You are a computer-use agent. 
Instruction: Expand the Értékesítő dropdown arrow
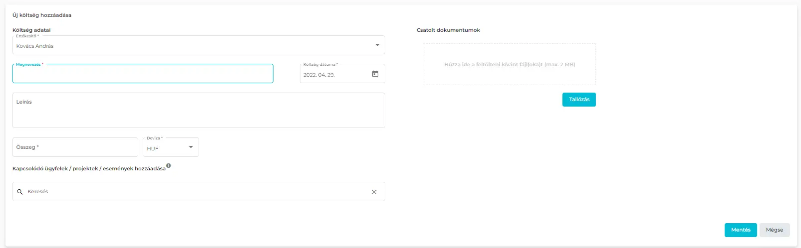[377, 45]
